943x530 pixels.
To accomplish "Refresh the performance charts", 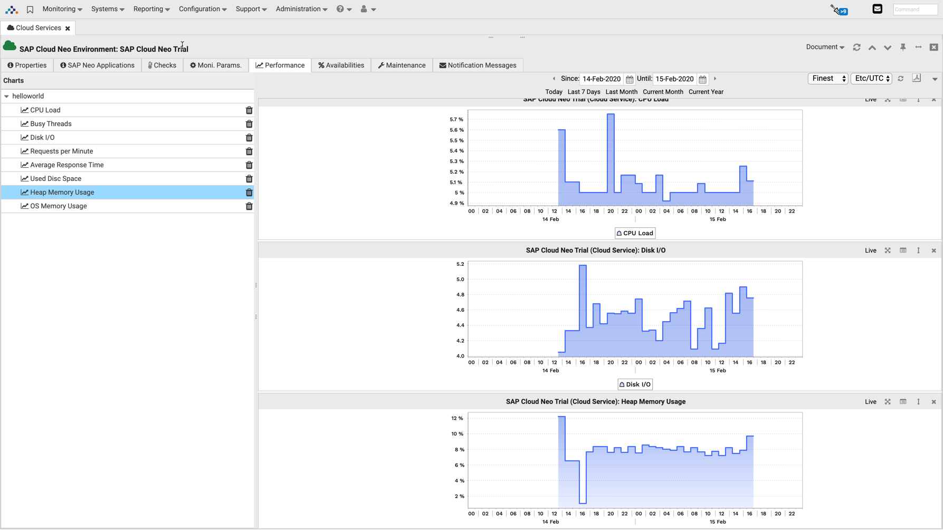I will [901, 78].
